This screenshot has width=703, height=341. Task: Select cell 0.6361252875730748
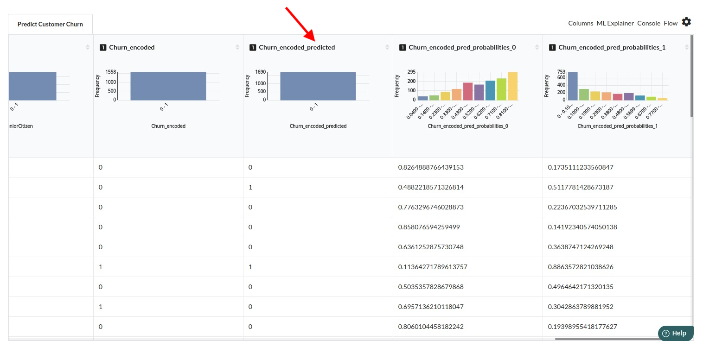(467, 247)
